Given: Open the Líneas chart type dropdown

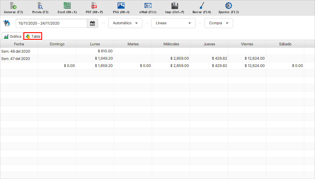Looking at the screenshot, I should (x=173, y=23).
